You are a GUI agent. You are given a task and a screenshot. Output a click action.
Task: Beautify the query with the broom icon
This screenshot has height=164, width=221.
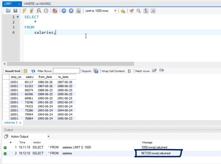tap(132, 11)
